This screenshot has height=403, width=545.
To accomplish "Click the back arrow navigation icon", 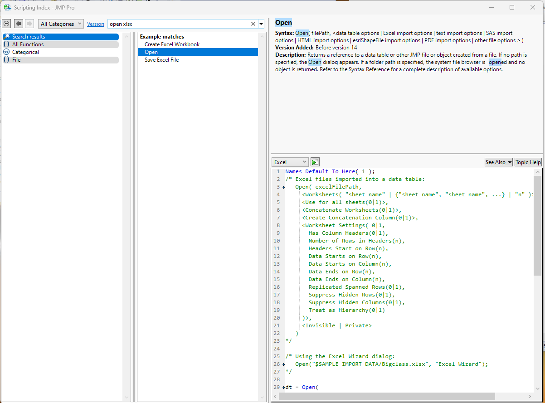I will 19,24.
